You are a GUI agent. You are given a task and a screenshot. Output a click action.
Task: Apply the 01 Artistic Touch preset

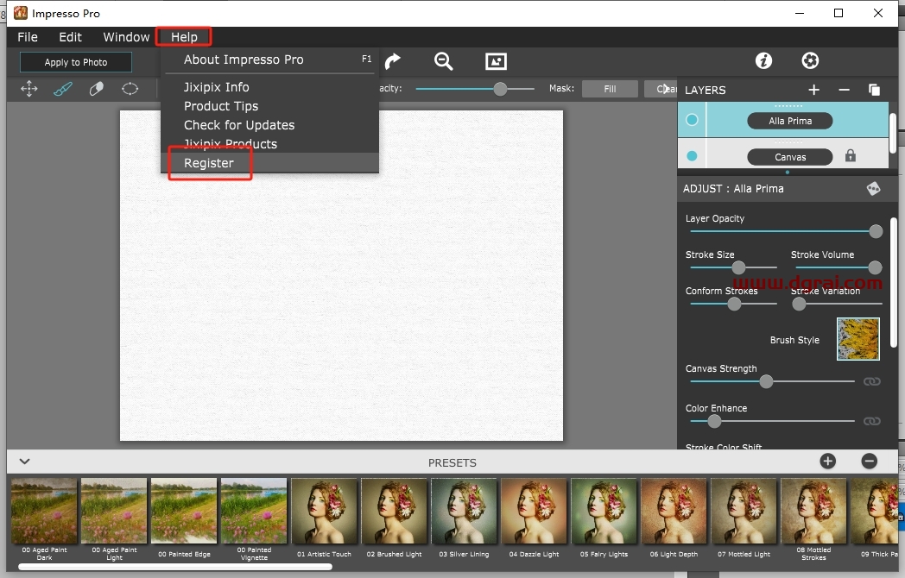tap(324, 511)
